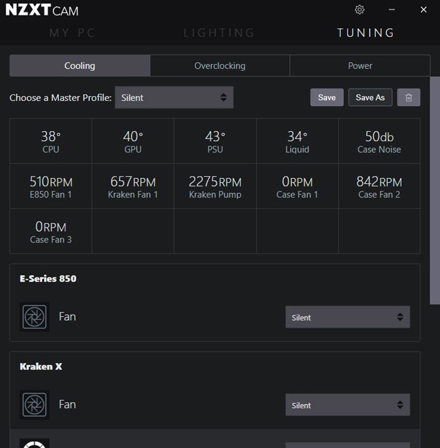This screenshot has width=440, height=448.
Task: Select the TUNING section
Action: (366, 33)
